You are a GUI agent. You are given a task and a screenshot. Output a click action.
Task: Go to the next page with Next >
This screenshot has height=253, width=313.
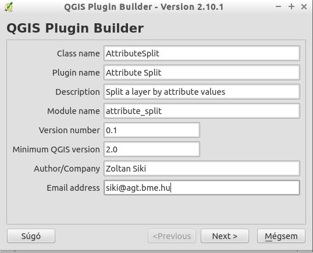[x=225, y=236]
